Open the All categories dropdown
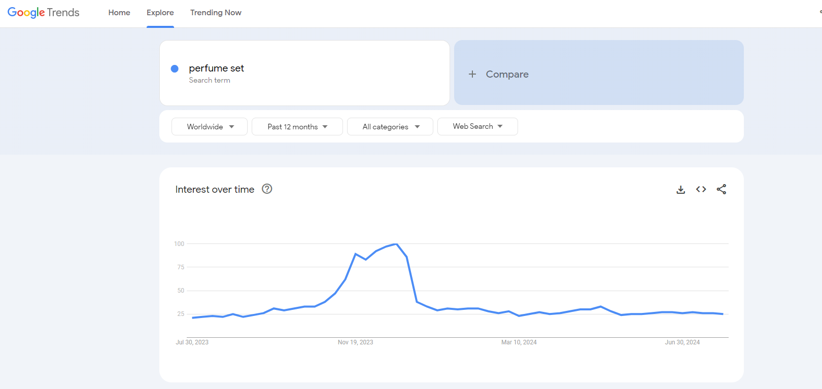The image size is (822, 389). (x=390, y=127)
